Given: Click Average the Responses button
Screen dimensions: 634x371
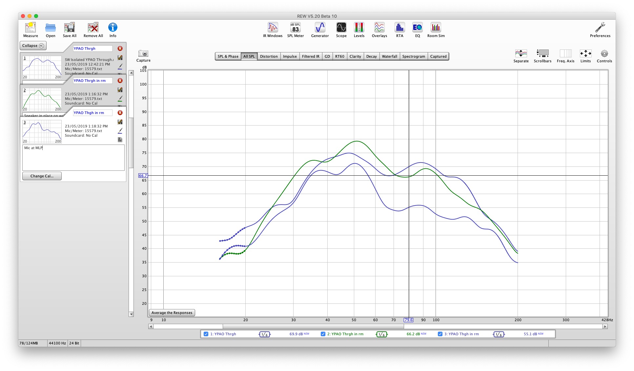Looking at the screenshot, I should point(172,313).
